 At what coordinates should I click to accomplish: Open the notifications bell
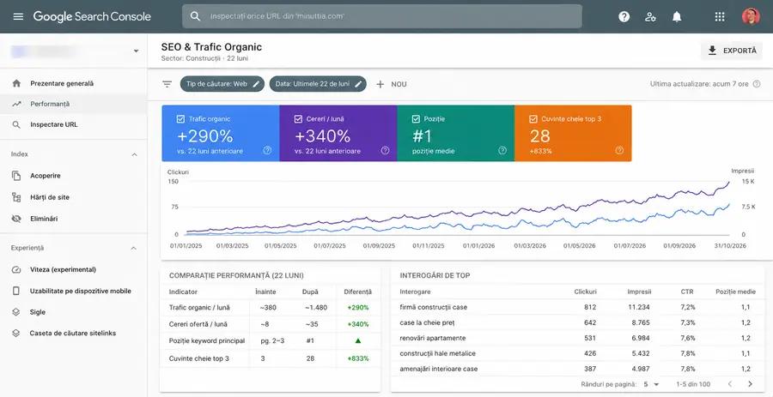tap(677, 17)
